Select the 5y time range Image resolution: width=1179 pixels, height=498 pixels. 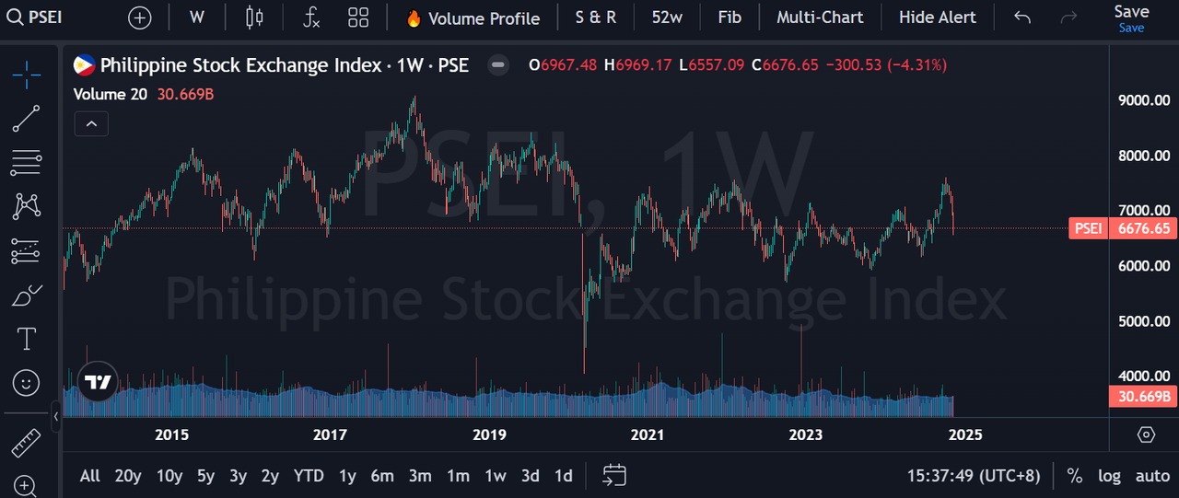click(205, 476)
